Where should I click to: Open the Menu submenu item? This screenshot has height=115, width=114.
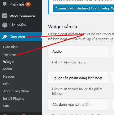[8, 69]
